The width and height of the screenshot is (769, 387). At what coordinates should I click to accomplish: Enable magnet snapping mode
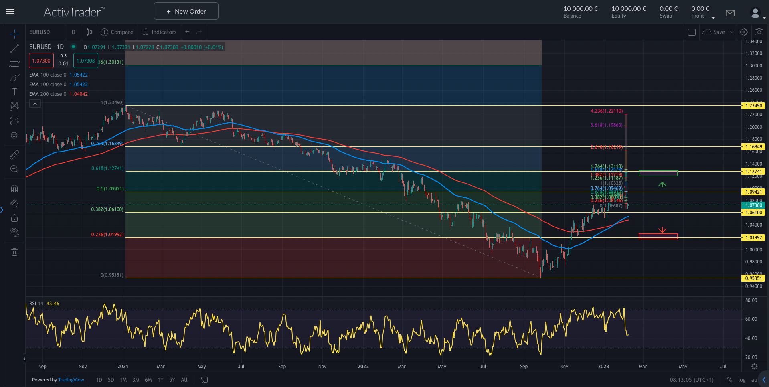[x=14, y=188]
